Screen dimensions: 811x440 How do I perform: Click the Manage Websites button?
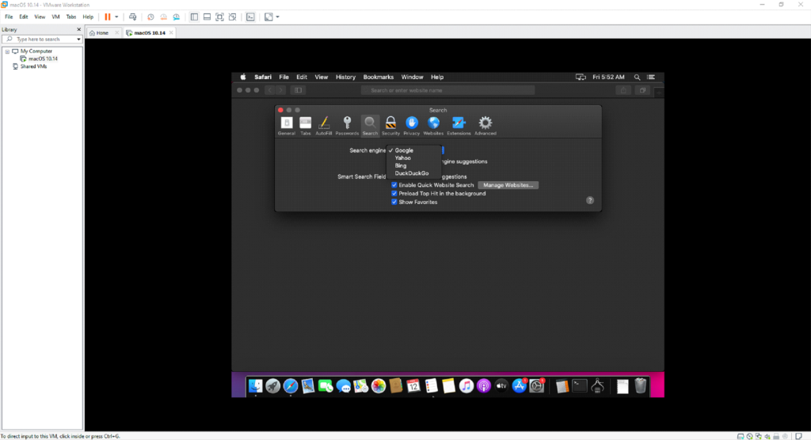tap(508, 185)
